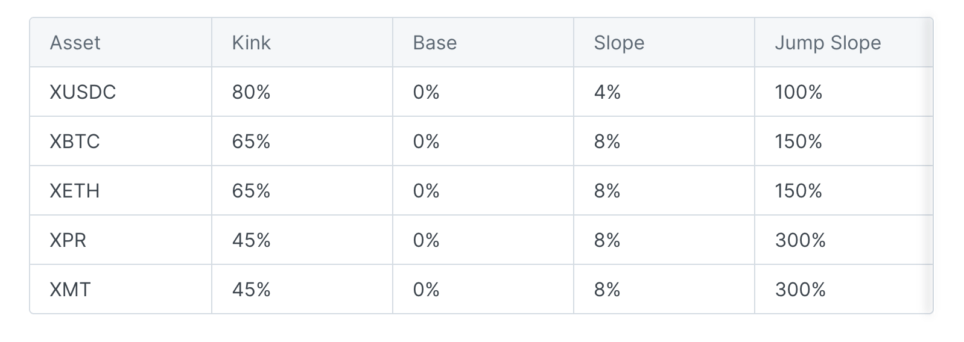Click the Asset column header
The width and height of the screenshot is (964, 342).
[x=75, y=43]
